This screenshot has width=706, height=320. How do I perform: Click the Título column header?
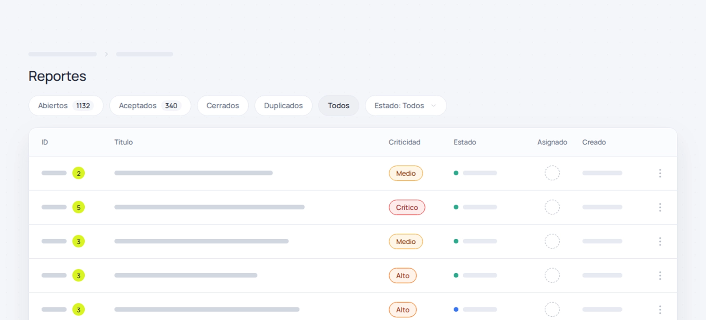coord(124,142)
